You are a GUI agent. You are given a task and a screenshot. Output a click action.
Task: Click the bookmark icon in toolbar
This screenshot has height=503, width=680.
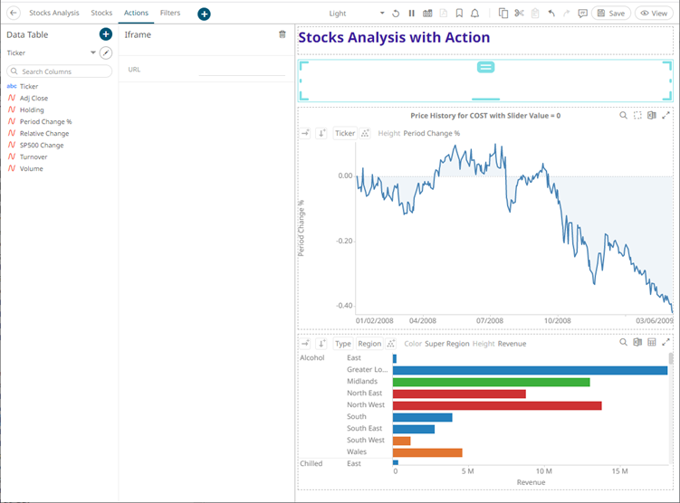point(459,14)
